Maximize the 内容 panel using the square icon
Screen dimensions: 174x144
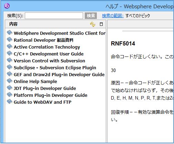(101, 24)
